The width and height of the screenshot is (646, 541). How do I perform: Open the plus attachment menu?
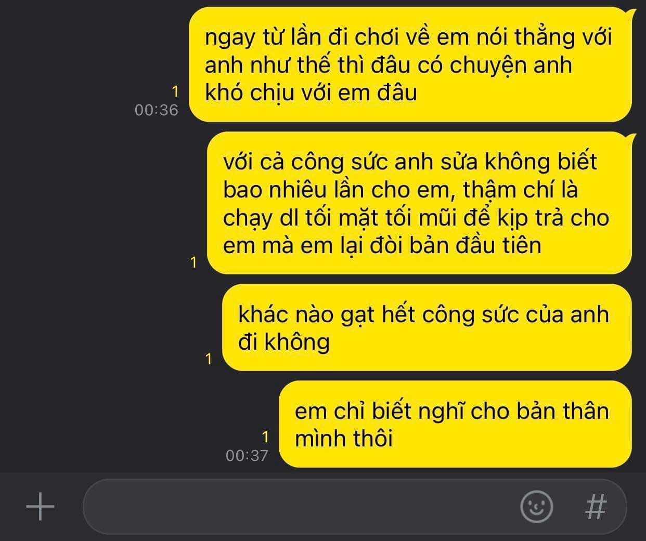coord(40,506)
